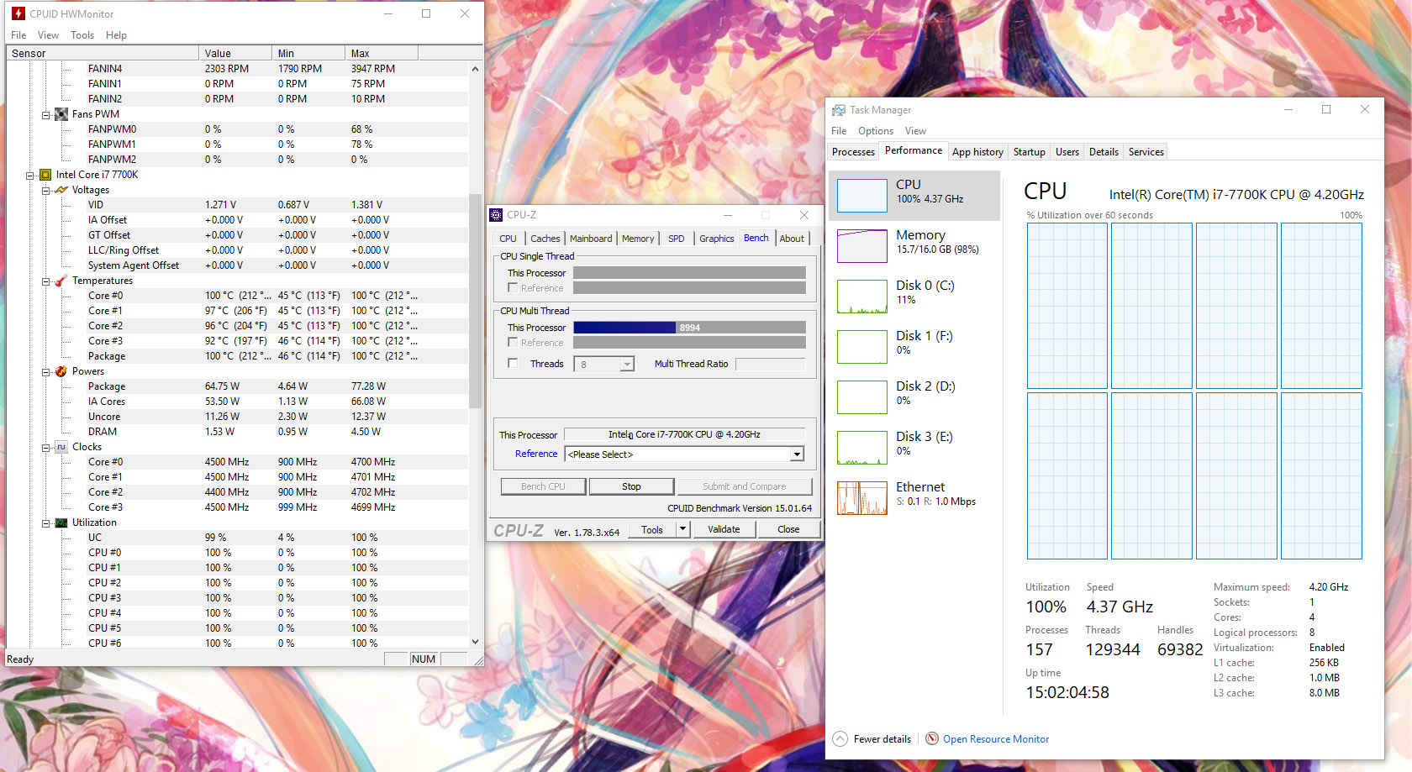Click the Temperatures thermometer icon
This screenshot has width=1412, height=772.
[61, 281]
